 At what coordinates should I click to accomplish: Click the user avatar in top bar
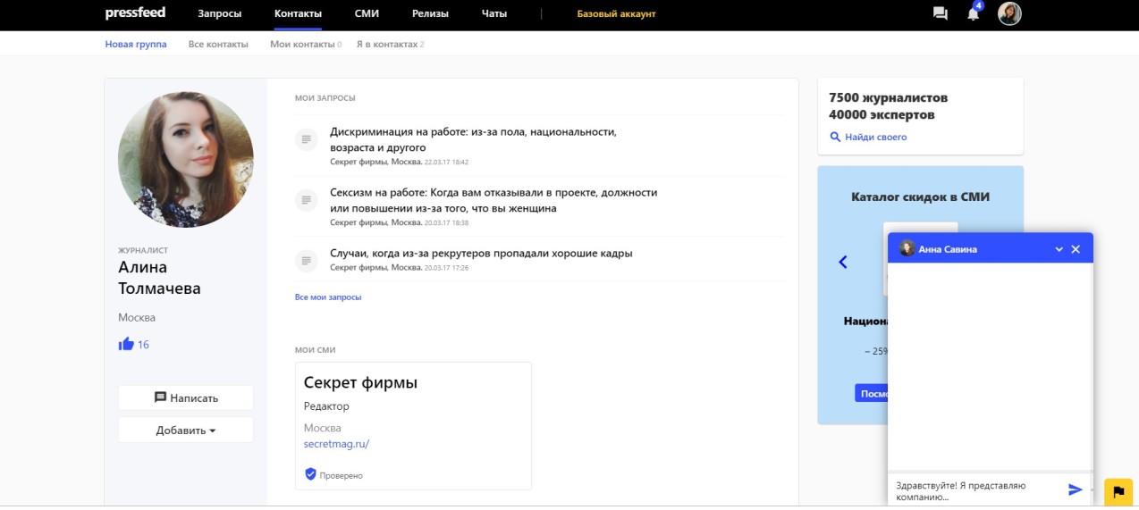point(1009,13)
